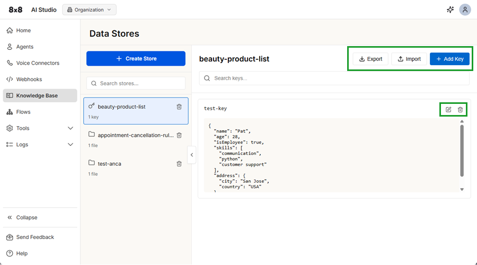Click the "communication" skill line
477x265 pixels.
[x=240, y=153]
